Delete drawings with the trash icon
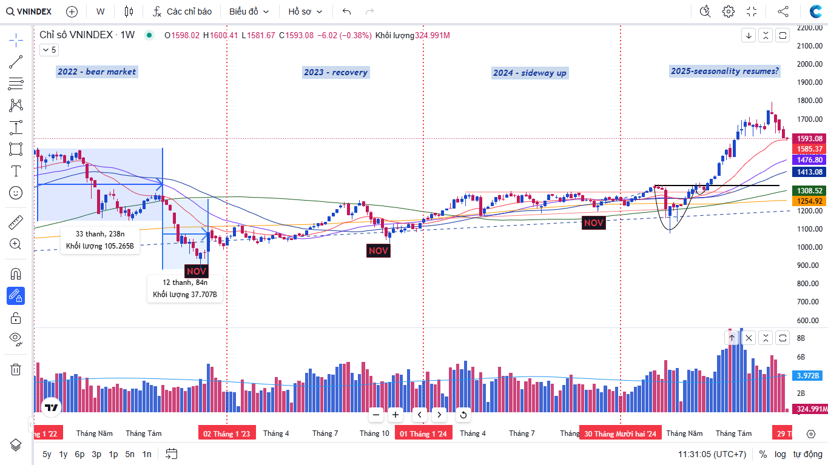Screen dimensions: 828x465 (16, 369)
